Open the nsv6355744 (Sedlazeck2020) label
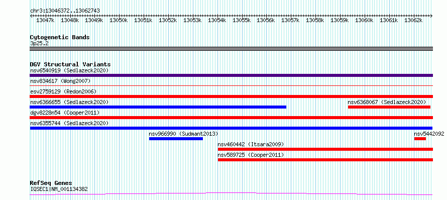 (x=69, y=123)
